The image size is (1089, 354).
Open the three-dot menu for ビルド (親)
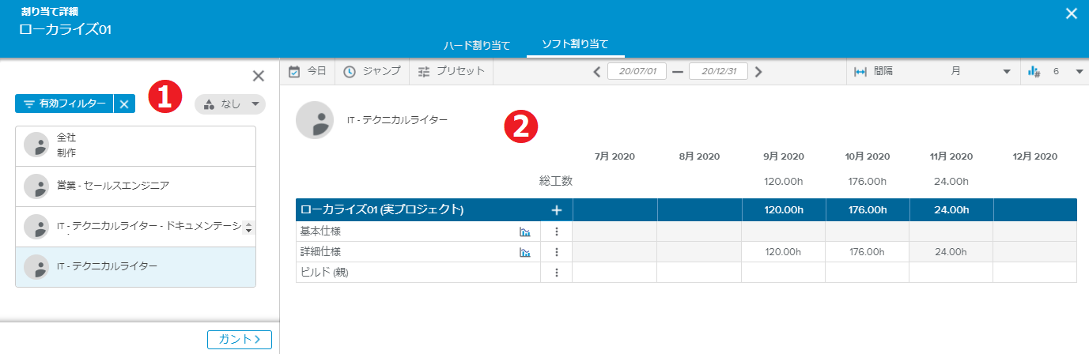(557, 273)
